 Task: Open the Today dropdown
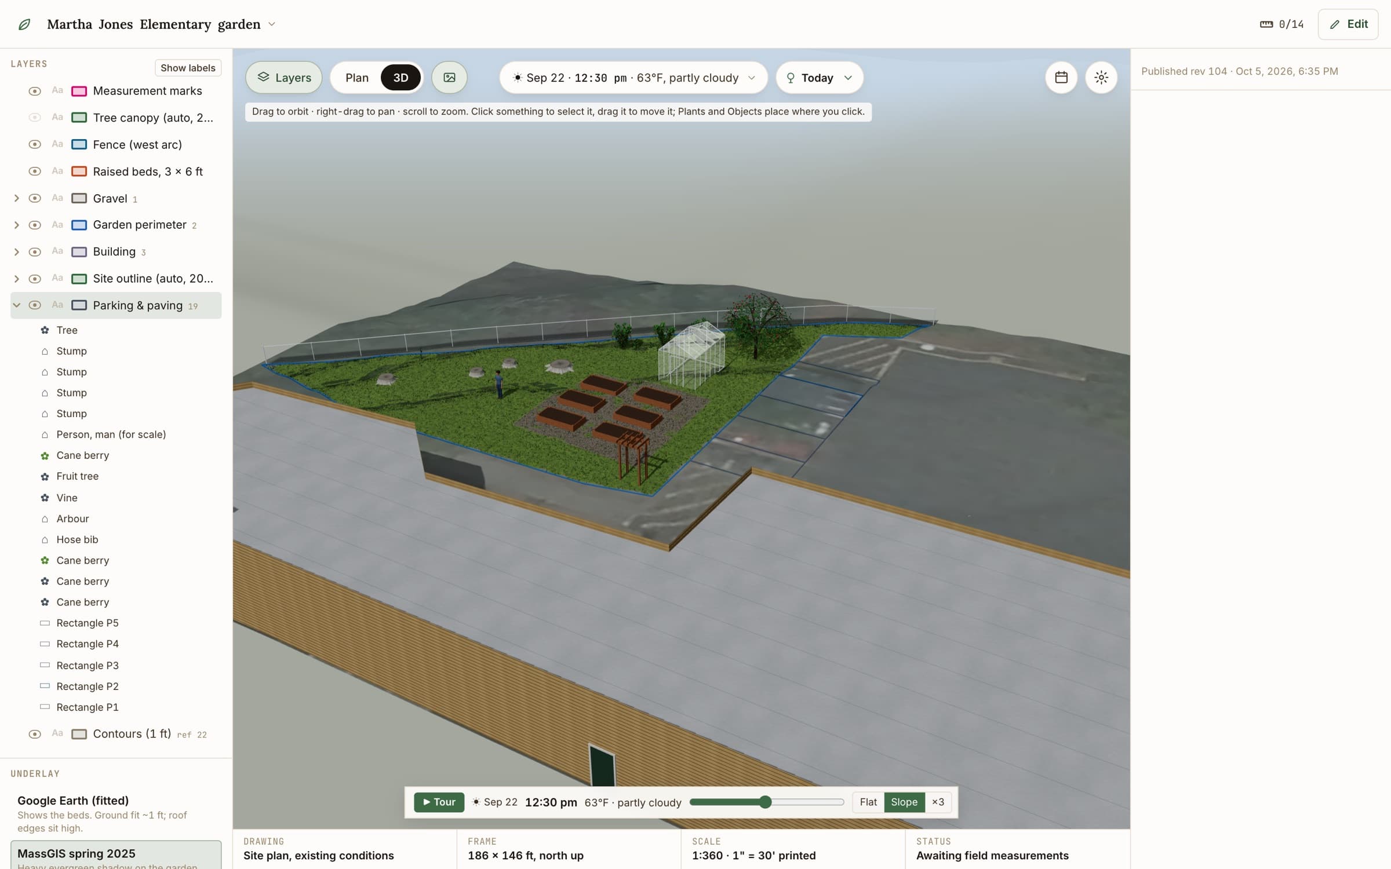820,78
